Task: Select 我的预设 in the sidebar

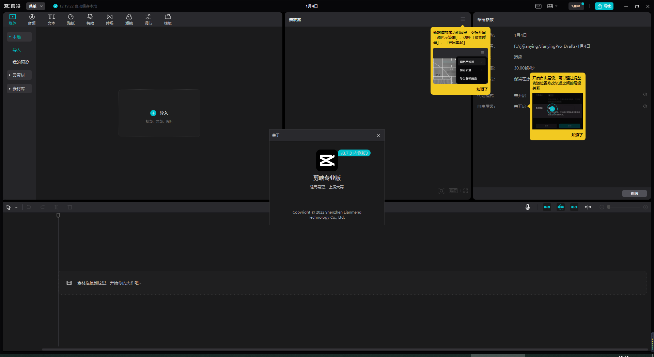Action: [21, 62]
